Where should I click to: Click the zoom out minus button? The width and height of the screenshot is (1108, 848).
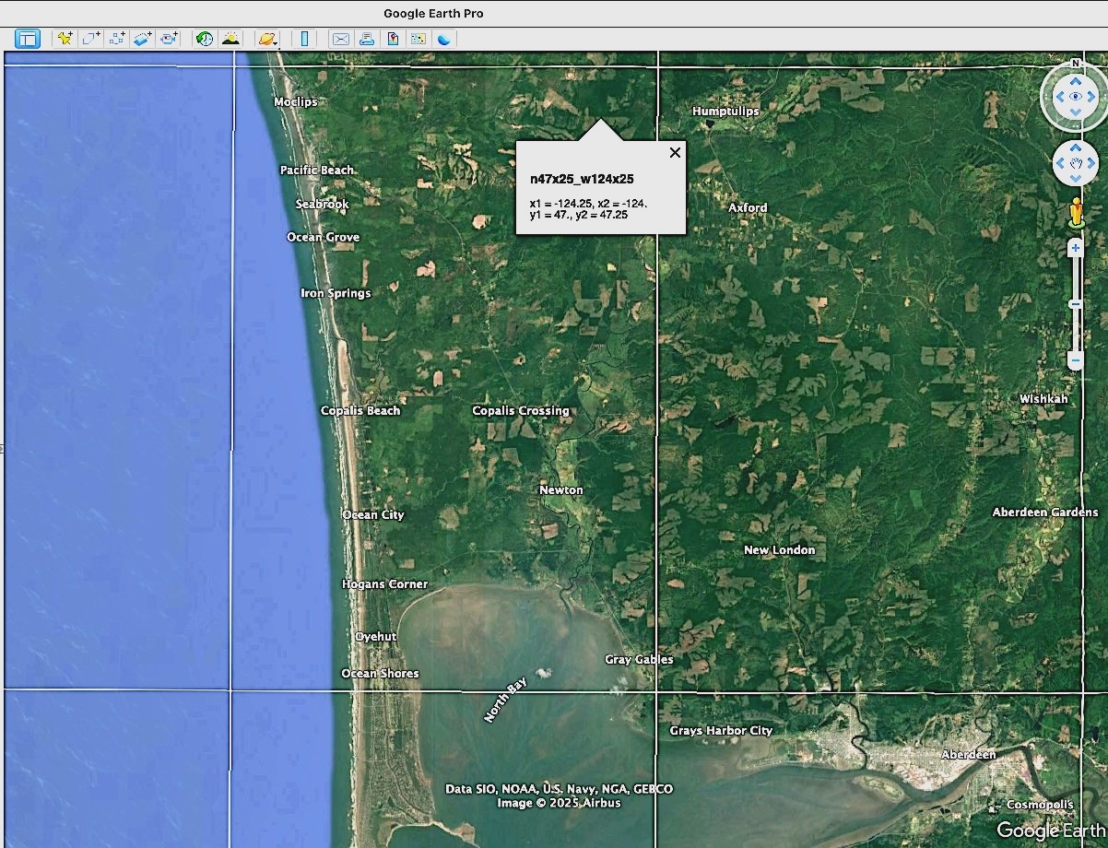coord(1075,359)
